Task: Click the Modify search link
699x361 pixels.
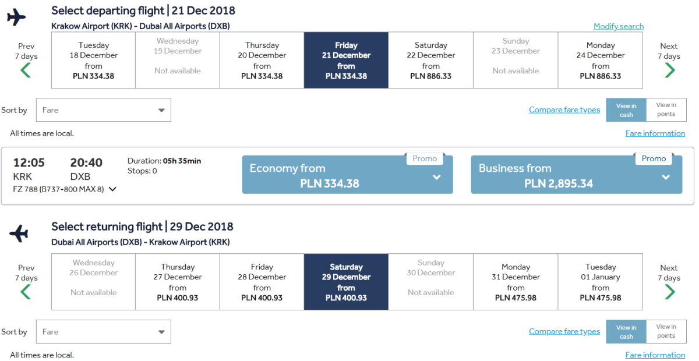Action: (x=619, y=26)
